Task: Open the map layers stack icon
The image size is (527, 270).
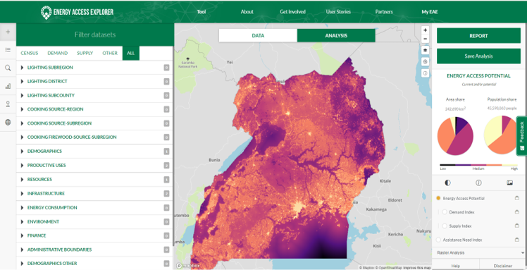Action: point(425,50)
